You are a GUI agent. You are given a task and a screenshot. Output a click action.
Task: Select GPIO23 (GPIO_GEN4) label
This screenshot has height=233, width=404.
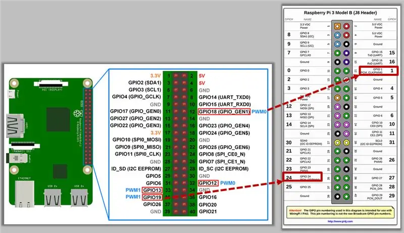tap(224, 126)
